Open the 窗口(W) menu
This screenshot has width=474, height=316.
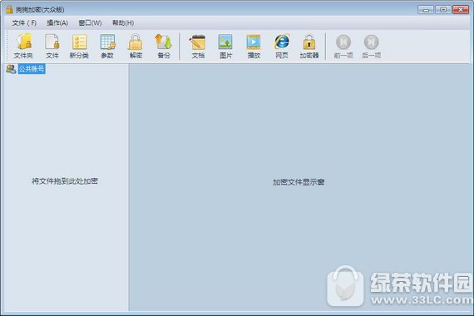[x=90, y=23]
